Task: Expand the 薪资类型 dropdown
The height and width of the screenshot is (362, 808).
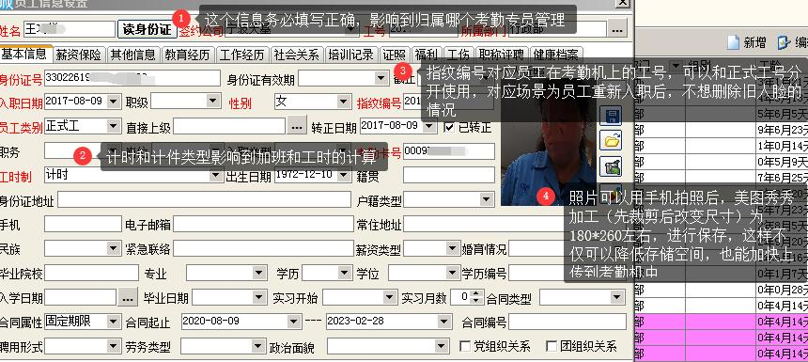Action: [x=453, y=248]
